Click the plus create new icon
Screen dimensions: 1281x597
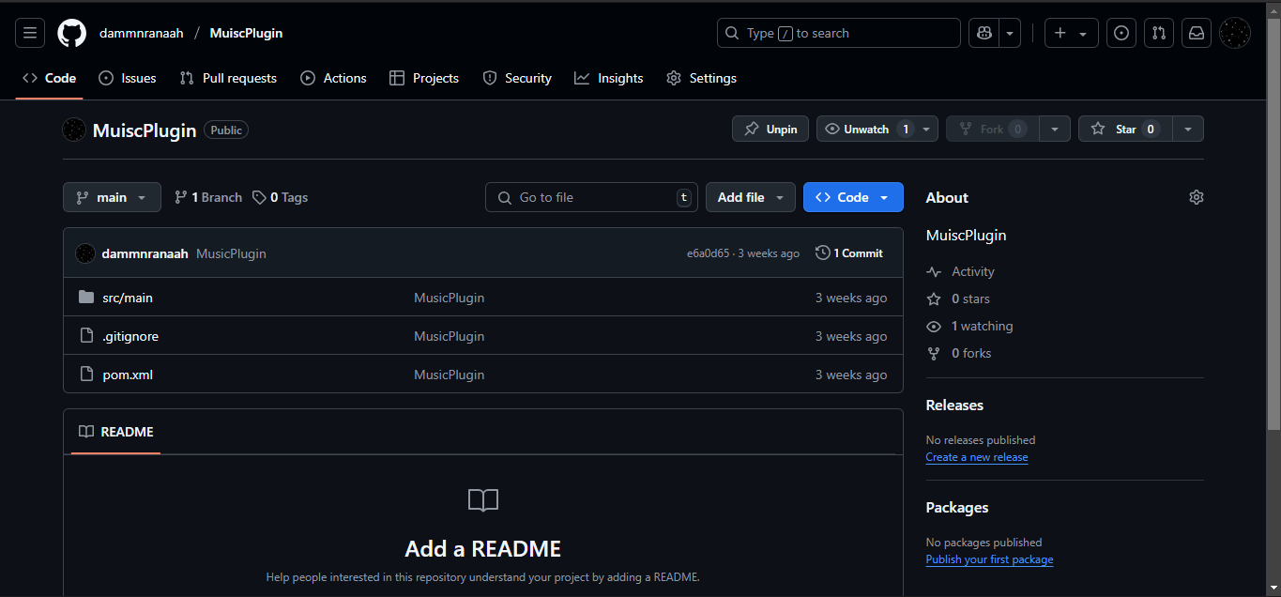(1072, 33)
